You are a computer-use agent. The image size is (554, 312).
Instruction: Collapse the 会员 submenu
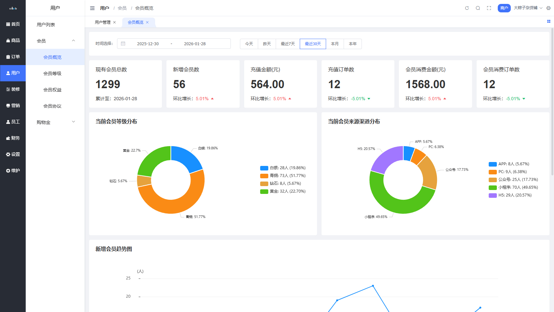pos(73,41)
